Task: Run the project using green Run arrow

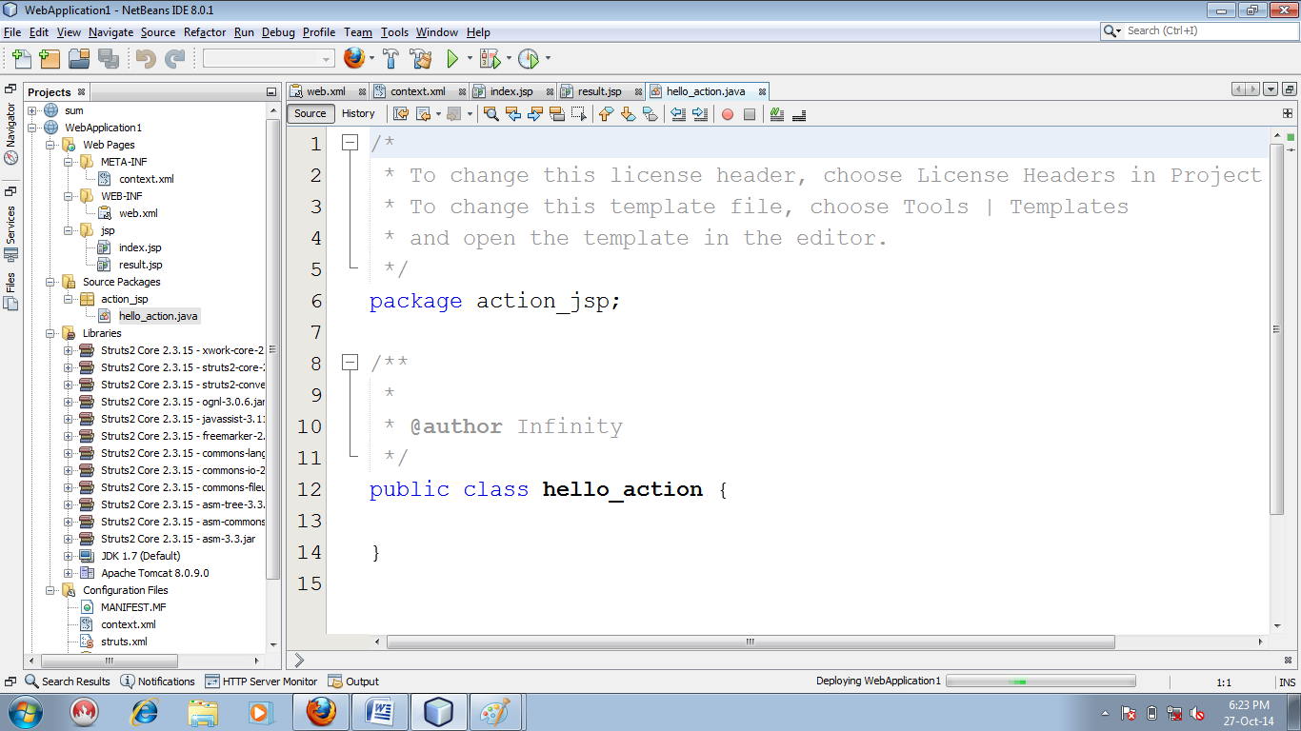Action: pos(451,58)
